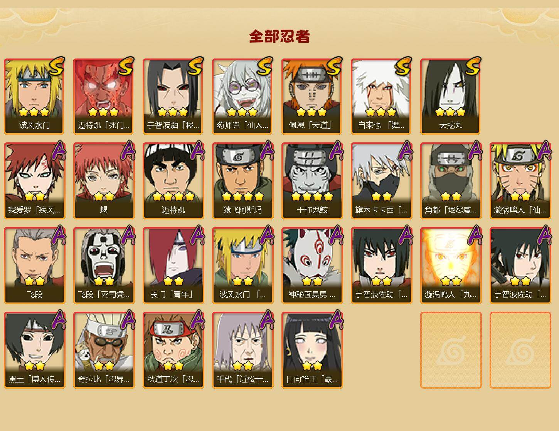Pick the 角都「地怨虞」 ninja card
This screenshot has width=559, height=431.
(x=451, y=181)
